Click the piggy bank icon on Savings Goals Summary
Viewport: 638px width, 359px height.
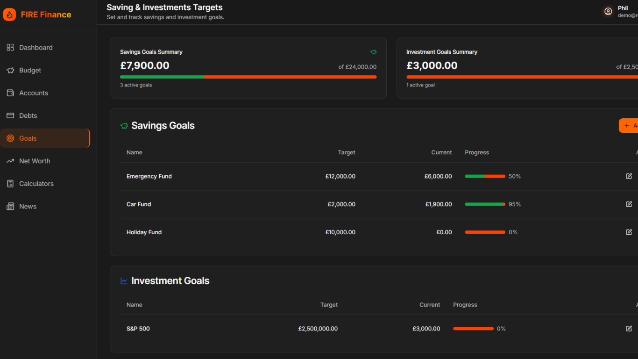click(x=373, y=52)
